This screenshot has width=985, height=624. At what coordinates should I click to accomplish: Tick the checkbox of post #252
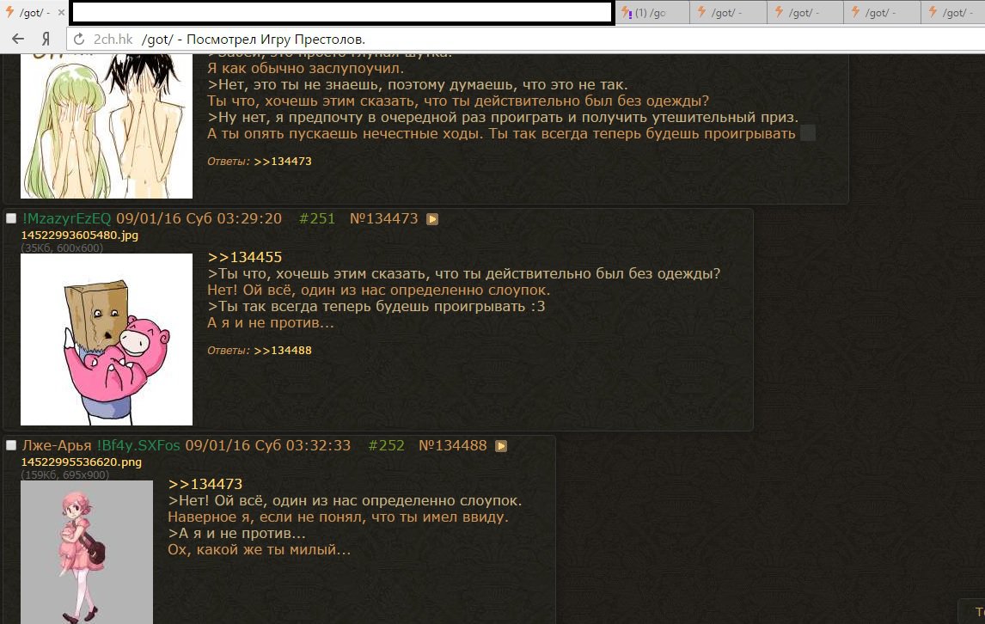point(11,445)
